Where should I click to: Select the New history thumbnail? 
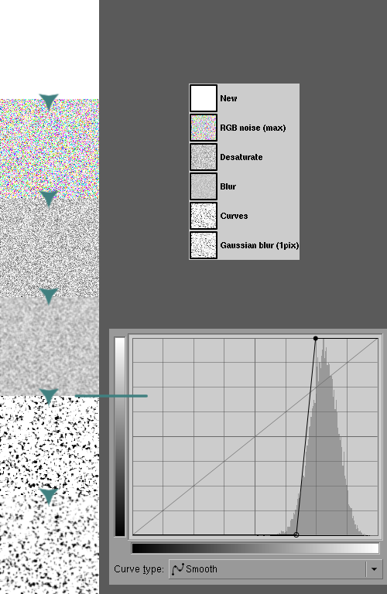pyautogui.click(x=204, y=98)
